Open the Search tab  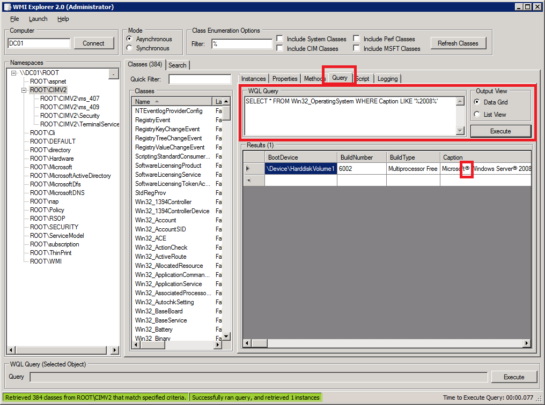tap(178, 65)
